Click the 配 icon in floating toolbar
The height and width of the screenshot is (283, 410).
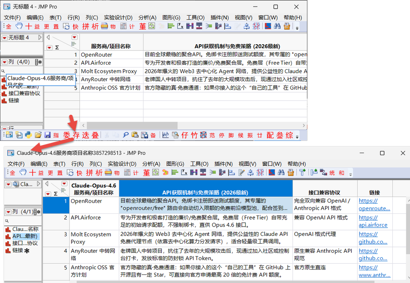(270, 135)
